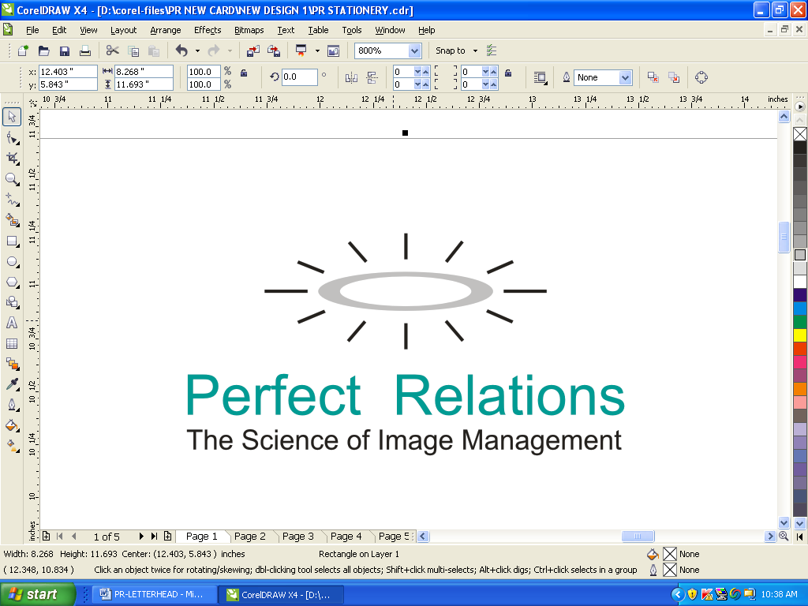Viewport: 808px width, 606px height.
Task: Select the Zoom tool in toolbox
Action: pyautogui.click(x=12, y=179)
